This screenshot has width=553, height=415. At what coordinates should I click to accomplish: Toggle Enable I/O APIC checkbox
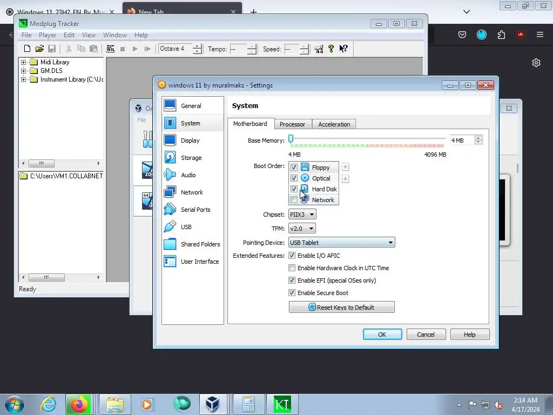[292, 256]
